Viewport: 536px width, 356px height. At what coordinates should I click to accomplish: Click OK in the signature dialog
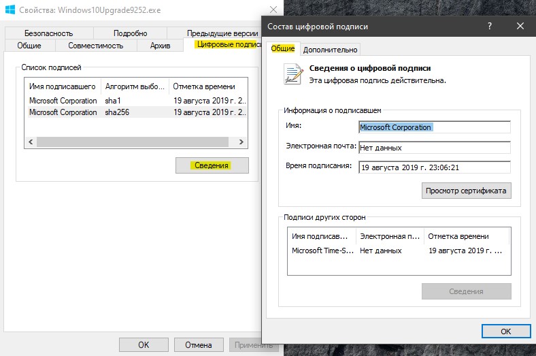click(506, 331)
